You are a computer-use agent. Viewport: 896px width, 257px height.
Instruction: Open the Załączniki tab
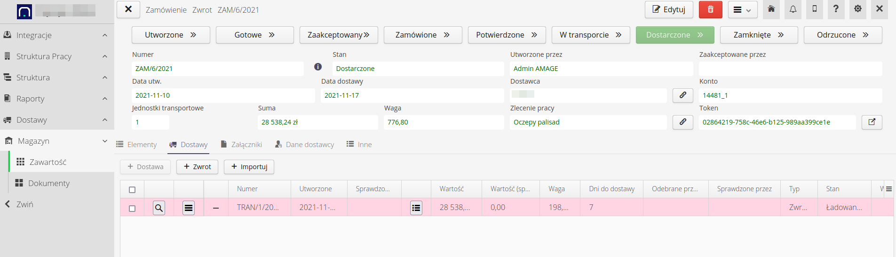pos(241,145)
